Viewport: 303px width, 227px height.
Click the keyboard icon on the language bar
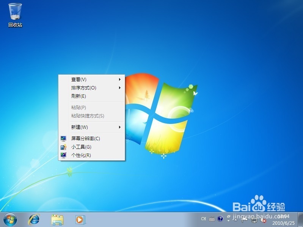pos(212,219)
